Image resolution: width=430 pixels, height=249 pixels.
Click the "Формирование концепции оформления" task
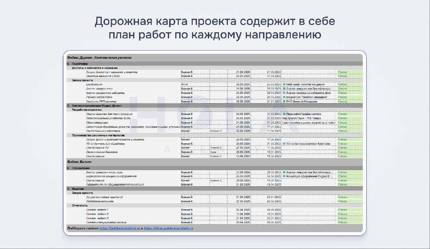(111, 176)
